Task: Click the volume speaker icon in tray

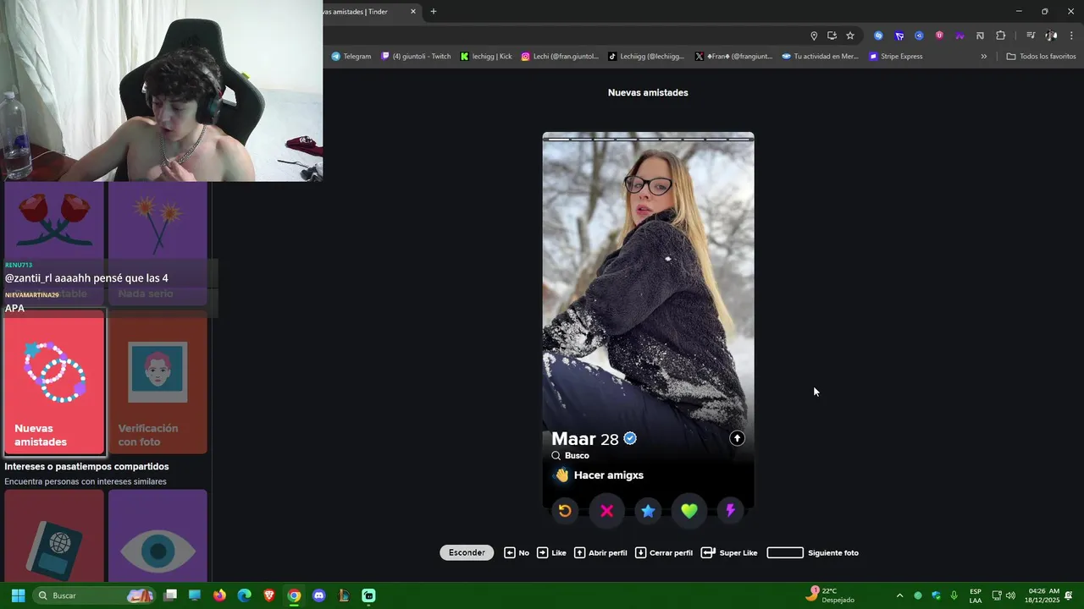Action: 1010,595
